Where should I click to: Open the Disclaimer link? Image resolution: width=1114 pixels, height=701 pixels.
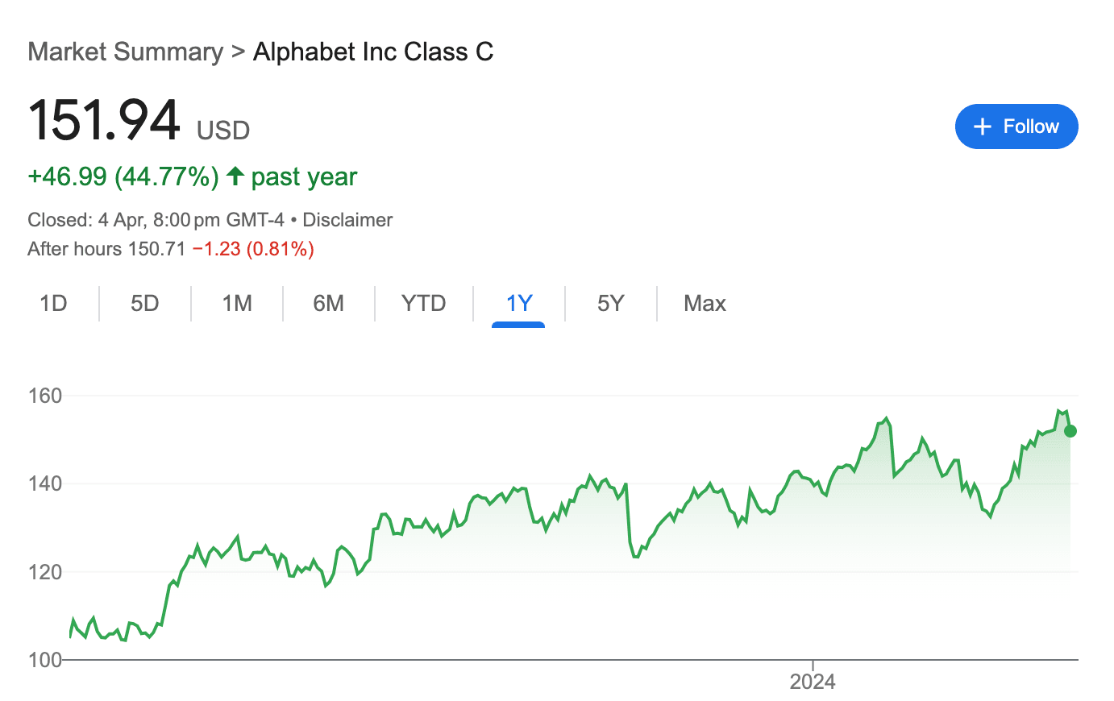pos(347,220)
